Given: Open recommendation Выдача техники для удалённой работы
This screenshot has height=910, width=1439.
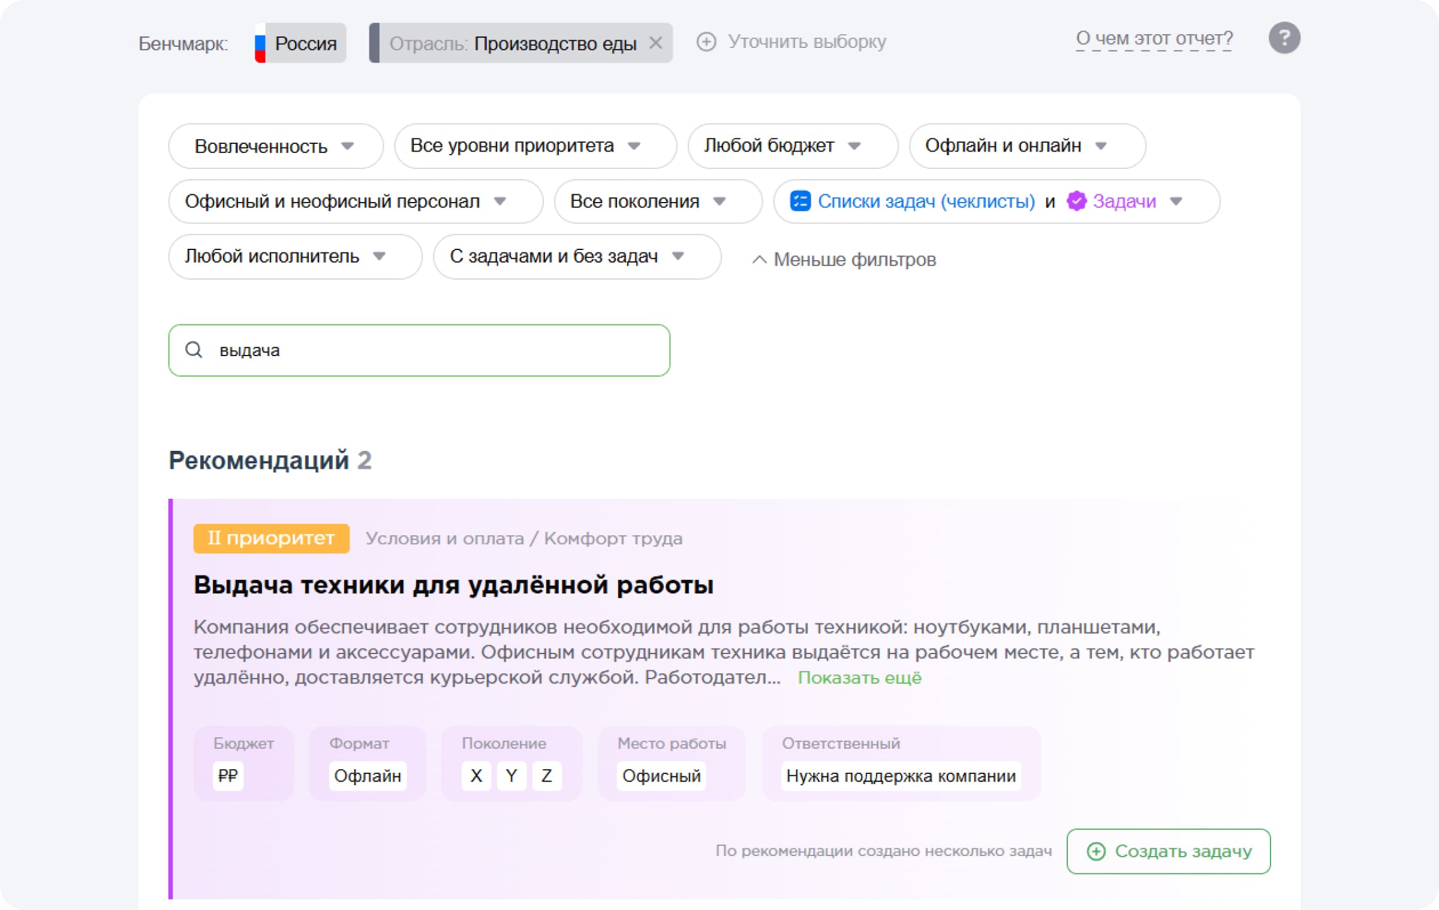Looking at the screenshot, I should (x=453, y=584).
